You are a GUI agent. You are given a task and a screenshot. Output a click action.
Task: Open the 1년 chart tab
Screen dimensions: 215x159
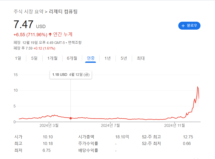point(108,58)
